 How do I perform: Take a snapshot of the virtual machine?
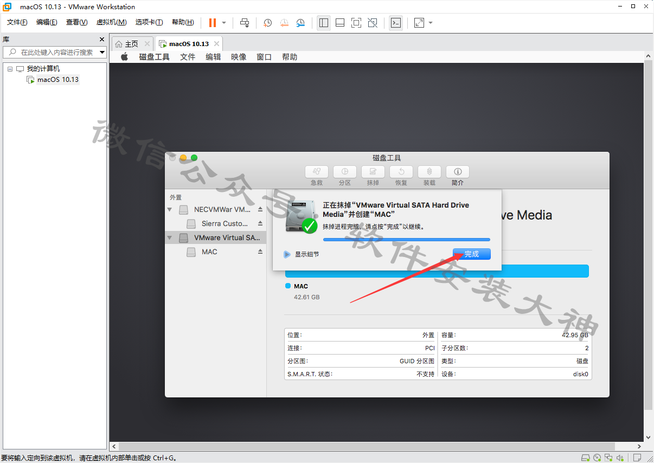267,23
